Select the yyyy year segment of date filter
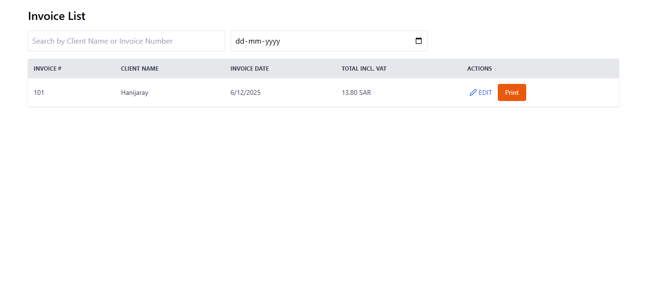Screen dimensions: 647x302 272,41
